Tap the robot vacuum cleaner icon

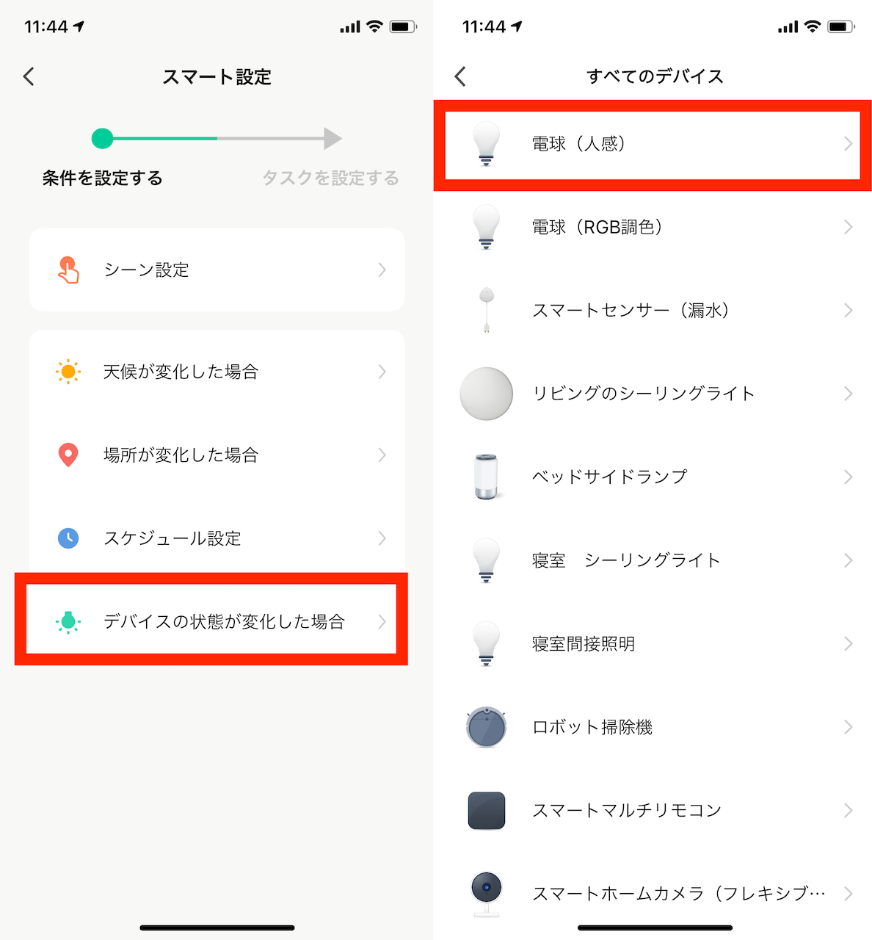(486, 727)
